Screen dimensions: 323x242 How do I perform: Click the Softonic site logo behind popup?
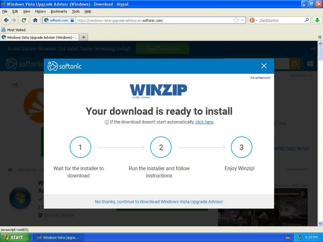click(25, 64)
